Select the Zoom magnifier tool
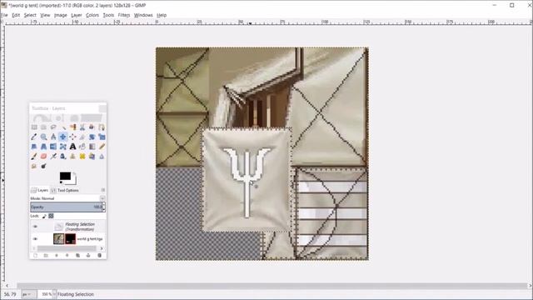Image resolution: width=533 pixels, height=300 pixels. click(x=43, y=137)
